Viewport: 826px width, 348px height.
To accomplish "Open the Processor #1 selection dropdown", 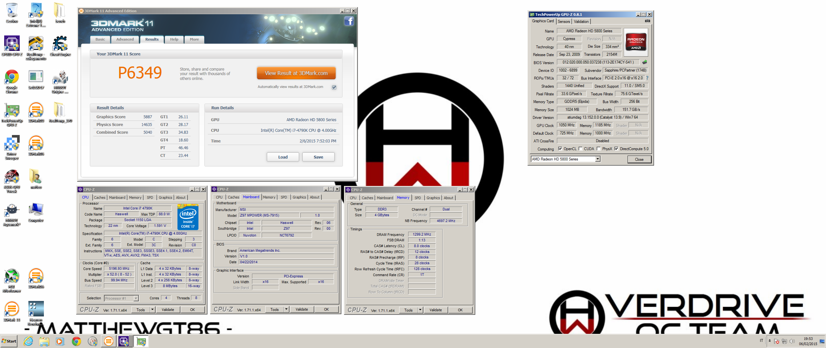I will click(136, 298).
